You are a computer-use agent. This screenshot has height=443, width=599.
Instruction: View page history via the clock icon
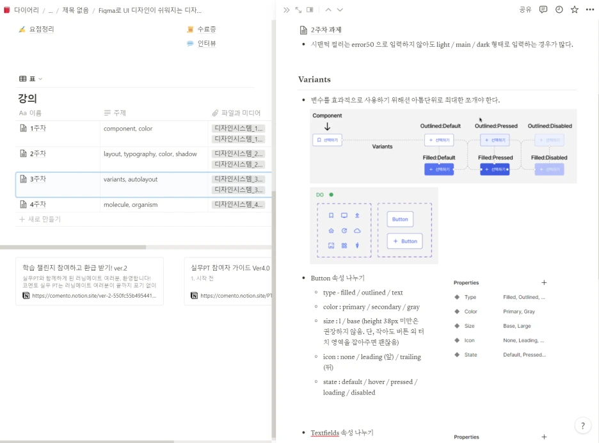(x=559, y=10)
